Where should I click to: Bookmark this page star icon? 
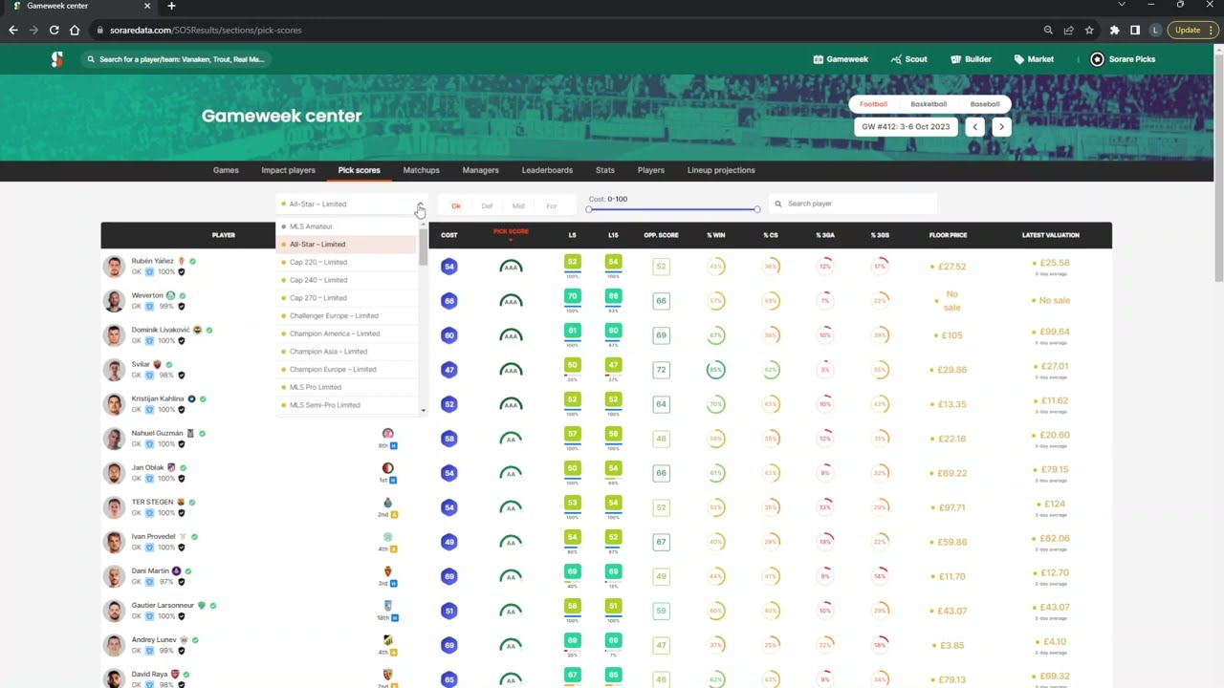click(1089, 30)
